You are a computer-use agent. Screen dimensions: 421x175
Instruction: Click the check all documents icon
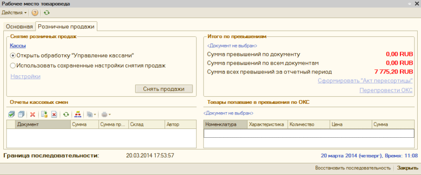(11, 114)
